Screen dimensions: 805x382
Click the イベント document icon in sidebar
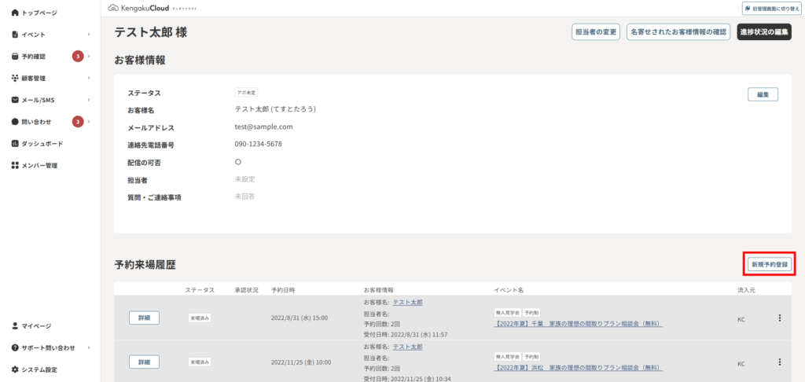(15, 35)
